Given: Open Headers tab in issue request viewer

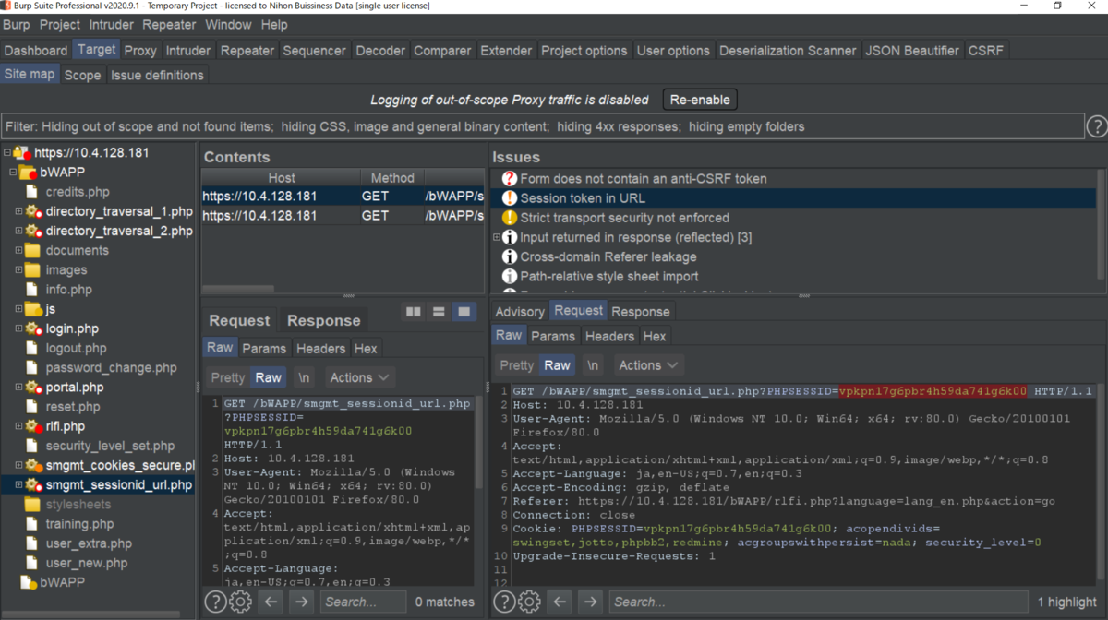Looking at the screenshot, I should point(609,337).
